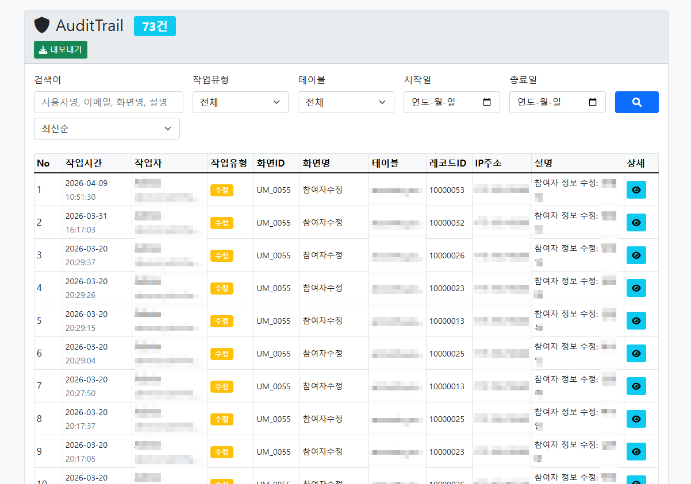View detail of record 10000023 on row 9
The image size is (691, 484).
click(x=636, y=451)
